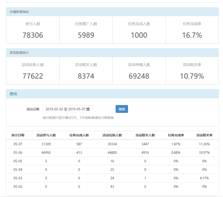Click the 关键数据指标 panel header
This screenshot has height=197, width=223.
tap(112, 12)
